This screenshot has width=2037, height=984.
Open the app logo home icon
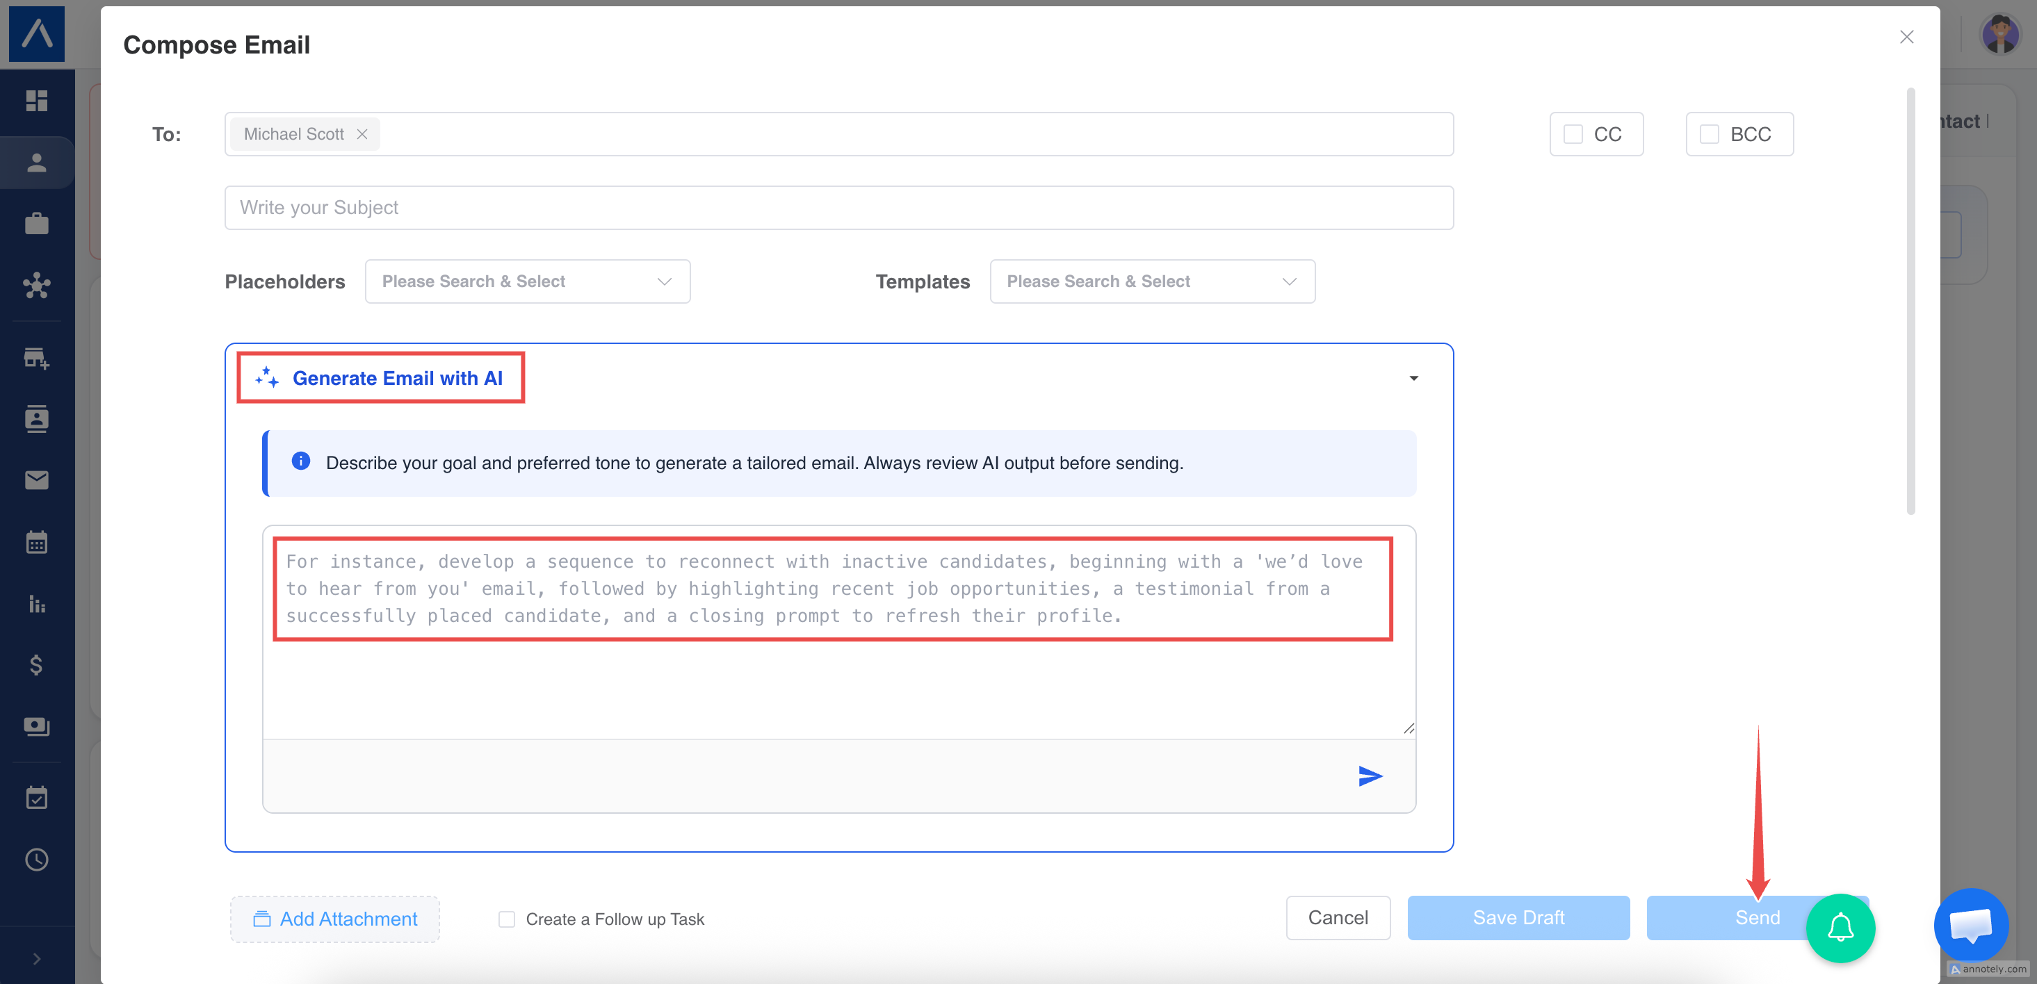point(36,33)
